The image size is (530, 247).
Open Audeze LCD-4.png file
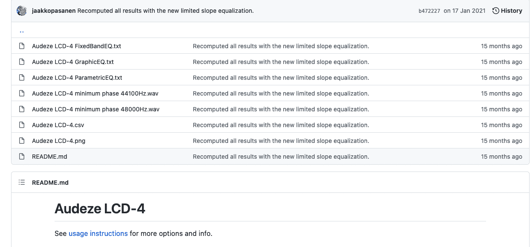(58, 141)
